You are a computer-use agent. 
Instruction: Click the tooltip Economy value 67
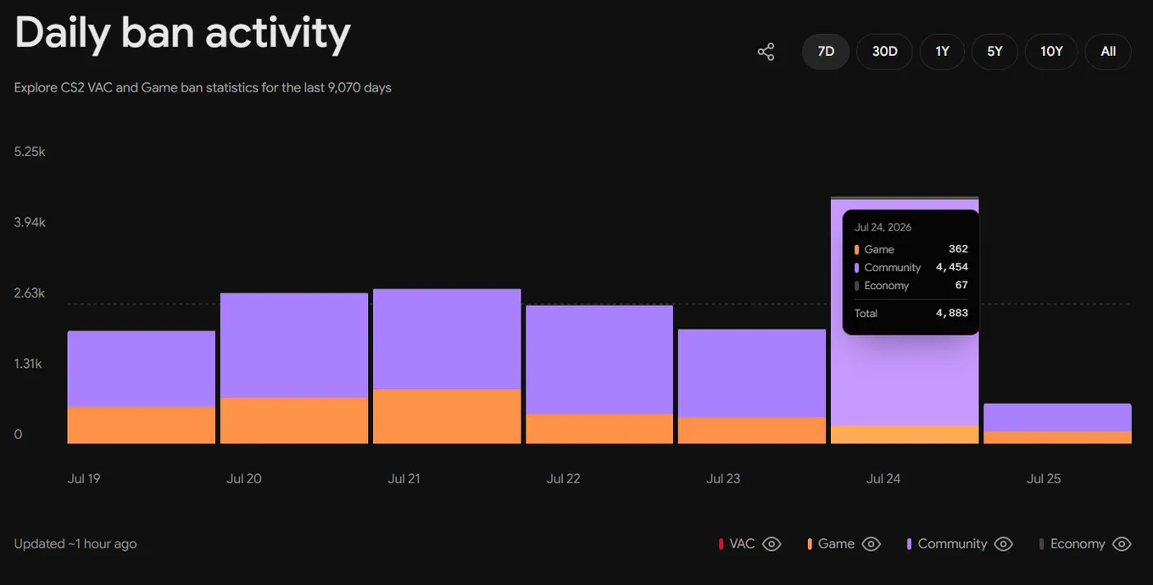click(x=961, y=286)
